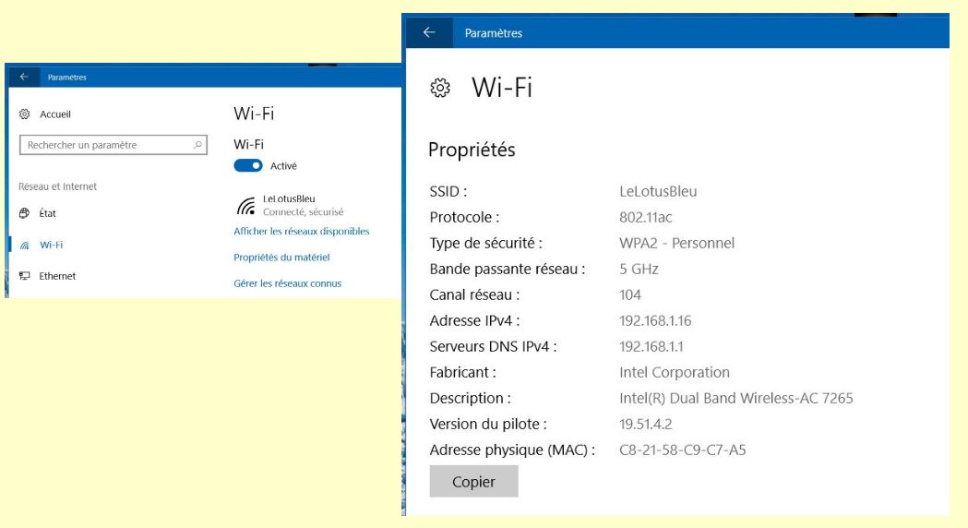Viewport: 968px width, 528px height.
Task: Click the Copier button
Action: pyautogui.click(x=473, y=482)
